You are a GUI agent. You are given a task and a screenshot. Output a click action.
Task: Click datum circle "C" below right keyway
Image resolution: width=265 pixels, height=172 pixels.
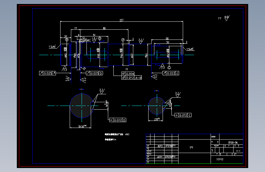pyautogui.click(x=169, y=68)
